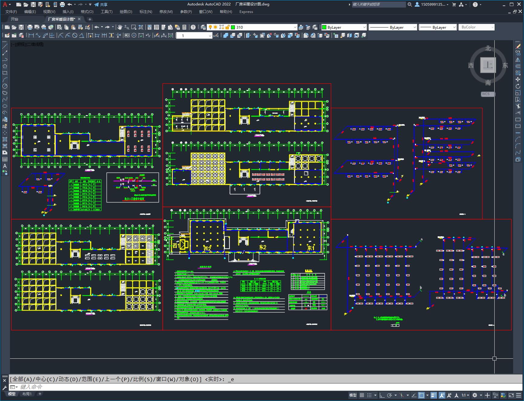Select the Line drawing tool
The image size is (524, 401).
[5, 47]
